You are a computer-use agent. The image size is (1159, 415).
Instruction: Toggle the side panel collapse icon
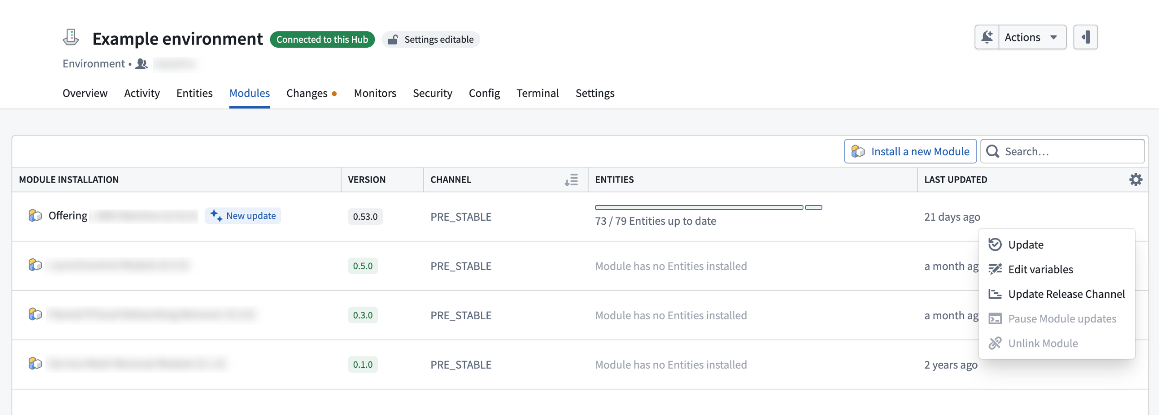(x=1085, y=37)
